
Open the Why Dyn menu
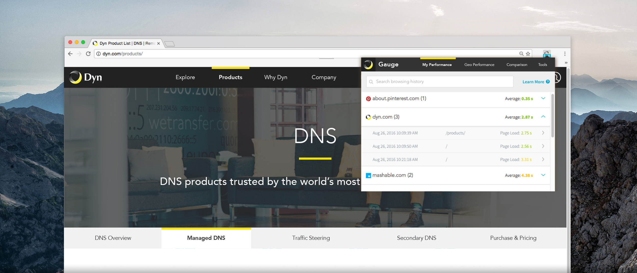coord(276,77)
